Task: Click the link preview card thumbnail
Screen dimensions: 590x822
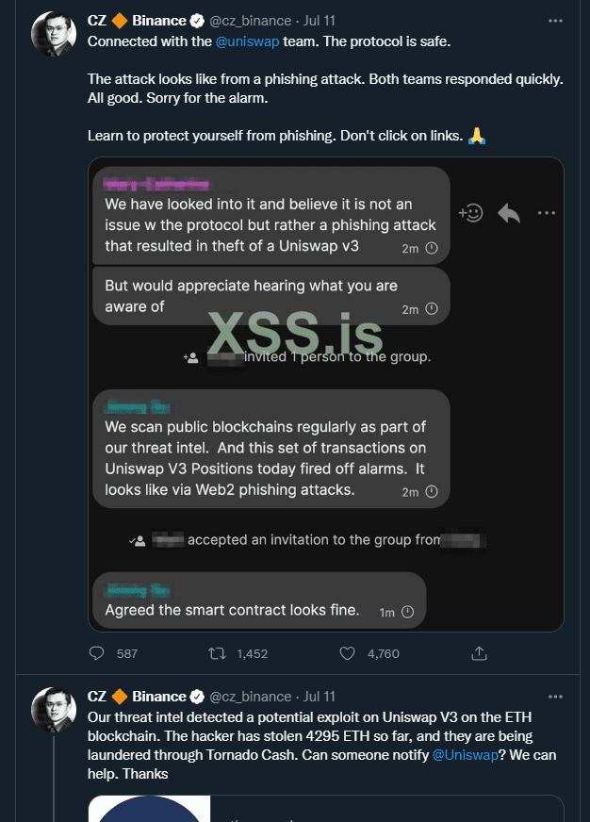Action: coord(150,809)
